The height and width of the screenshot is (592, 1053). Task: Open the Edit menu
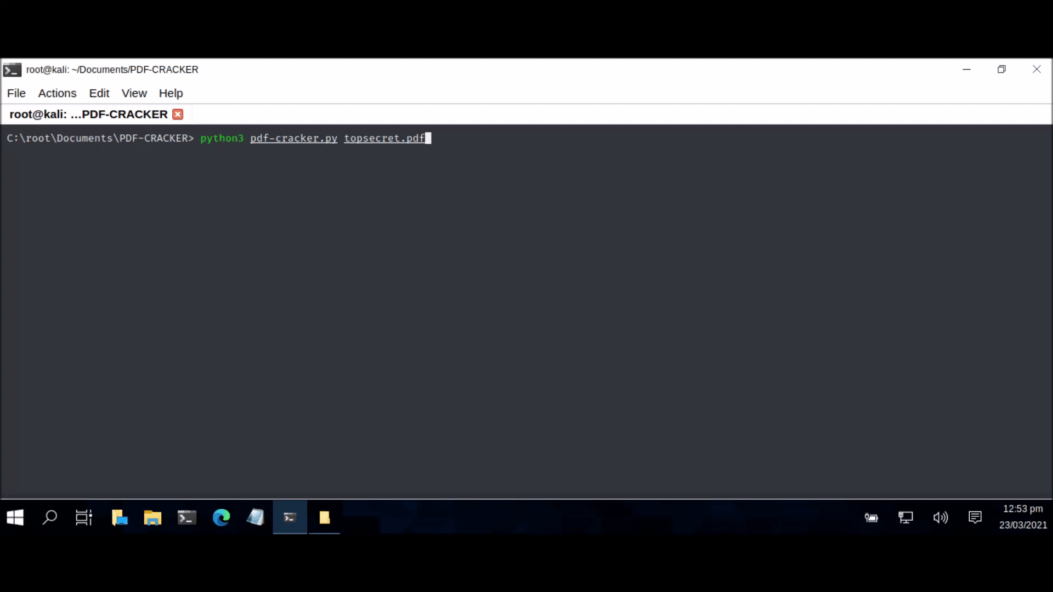pos(99,93)
